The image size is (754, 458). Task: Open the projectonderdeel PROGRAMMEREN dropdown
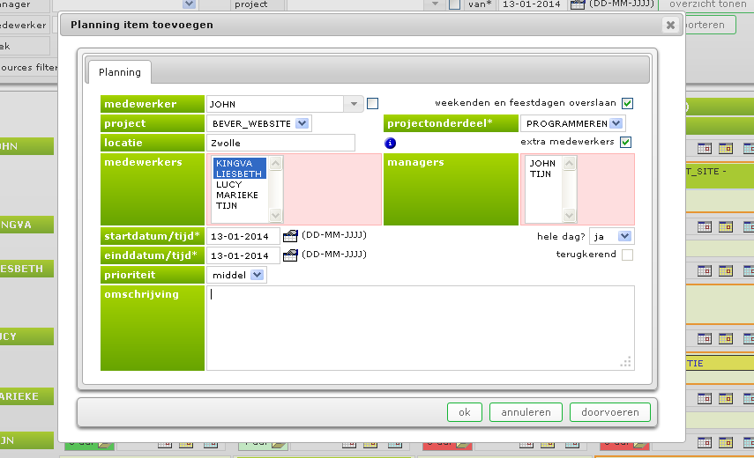coord(616,123)
